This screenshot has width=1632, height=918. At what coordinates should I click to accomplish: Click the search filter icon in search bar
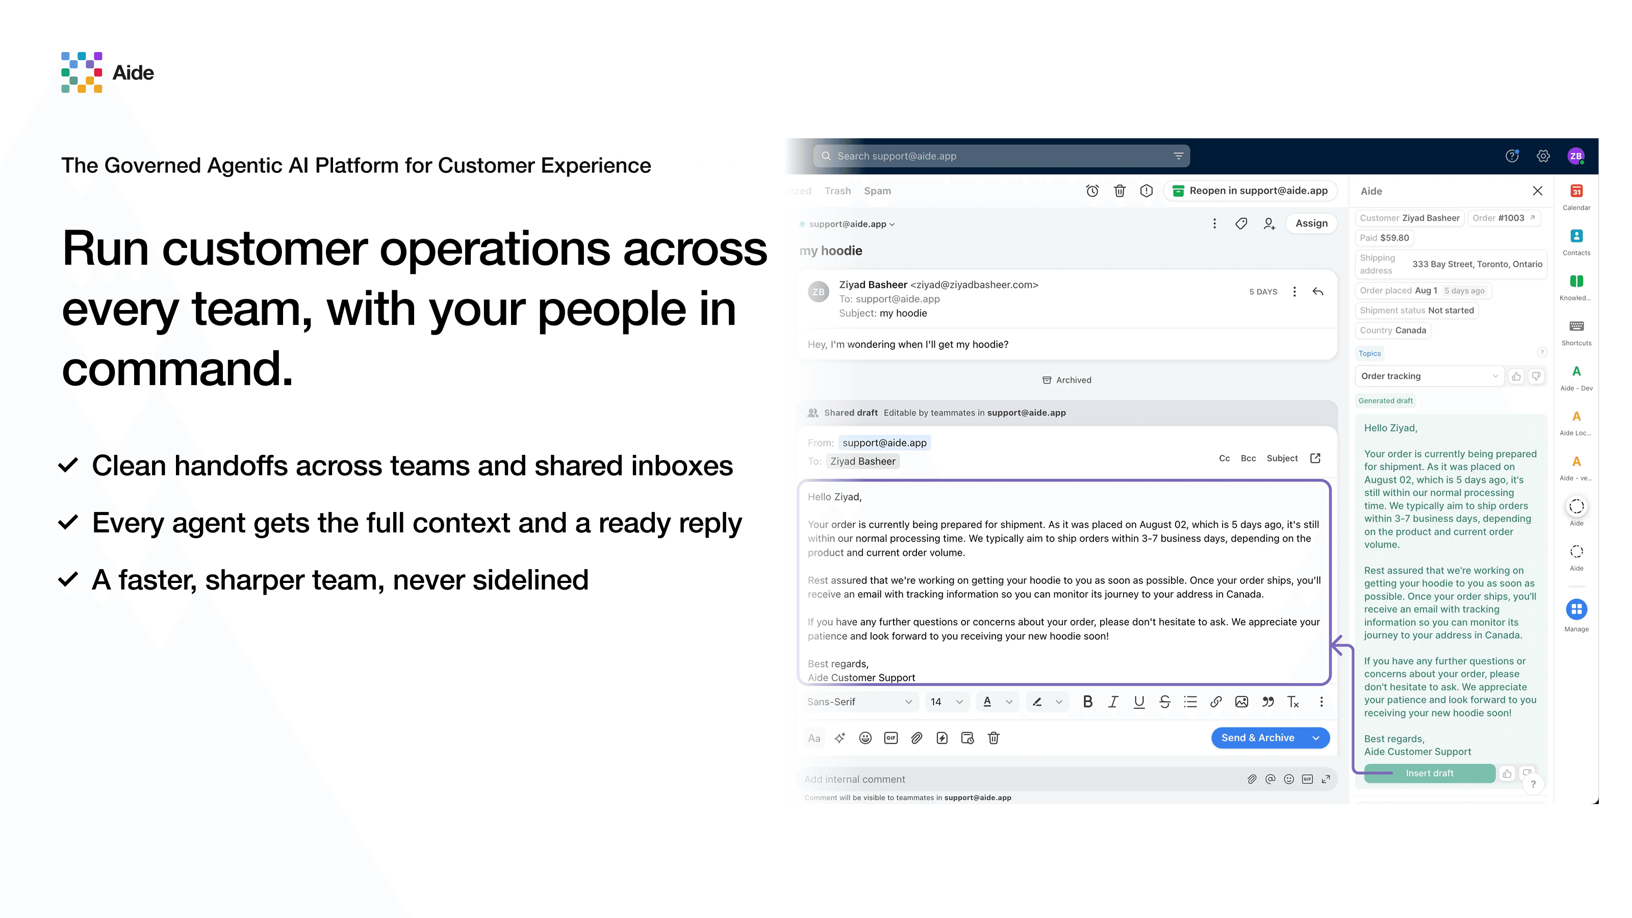1179,156
